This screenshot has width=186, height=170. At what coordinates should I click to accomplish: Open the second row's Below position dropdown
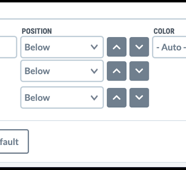click(x=62, y=71)
